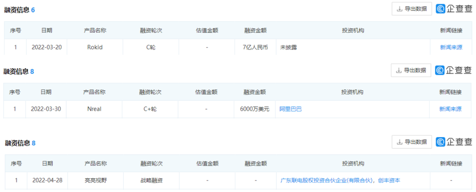Select C+轮 financing round cell
The image size is (476, 192).
150,109
